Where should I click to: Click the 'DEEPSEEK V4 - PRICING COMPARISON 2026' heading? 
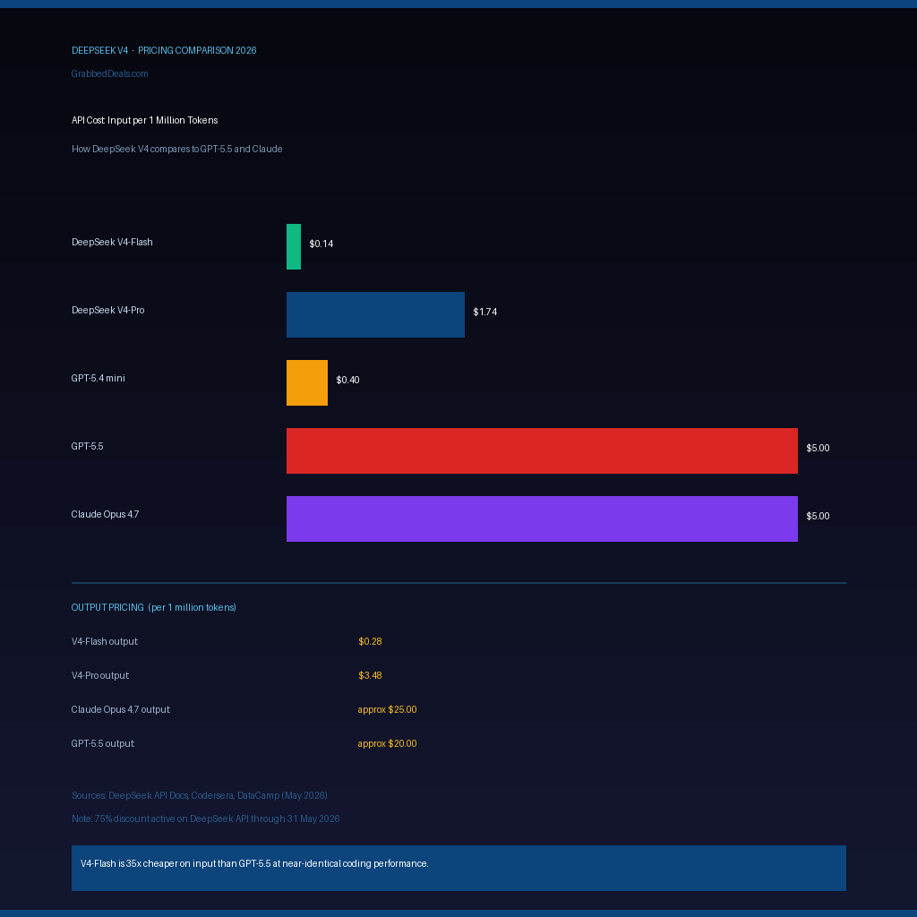pyautogui.click(x=164, y=50)
